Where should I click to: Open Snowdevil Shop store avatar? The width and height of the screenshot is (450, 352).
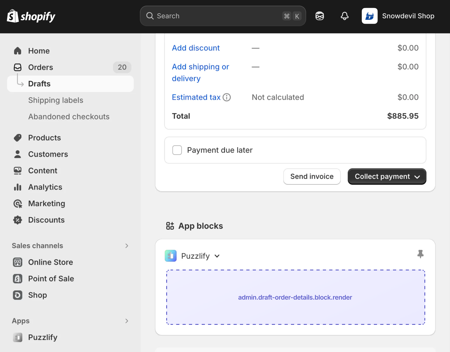pyautogui.click(x=370, y=16)
